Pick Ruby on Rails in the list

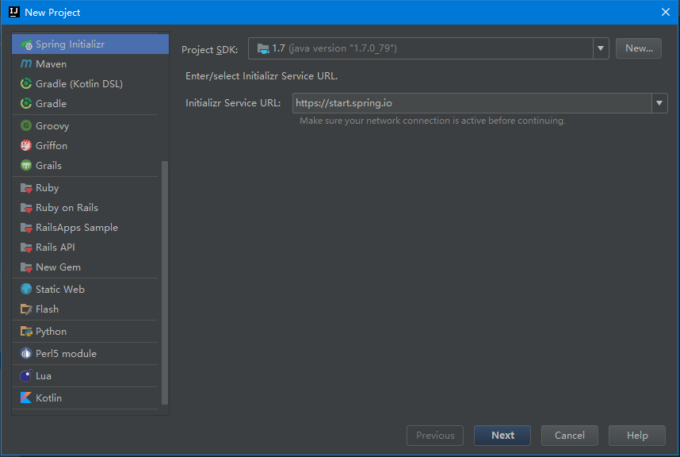click(90, 208)
